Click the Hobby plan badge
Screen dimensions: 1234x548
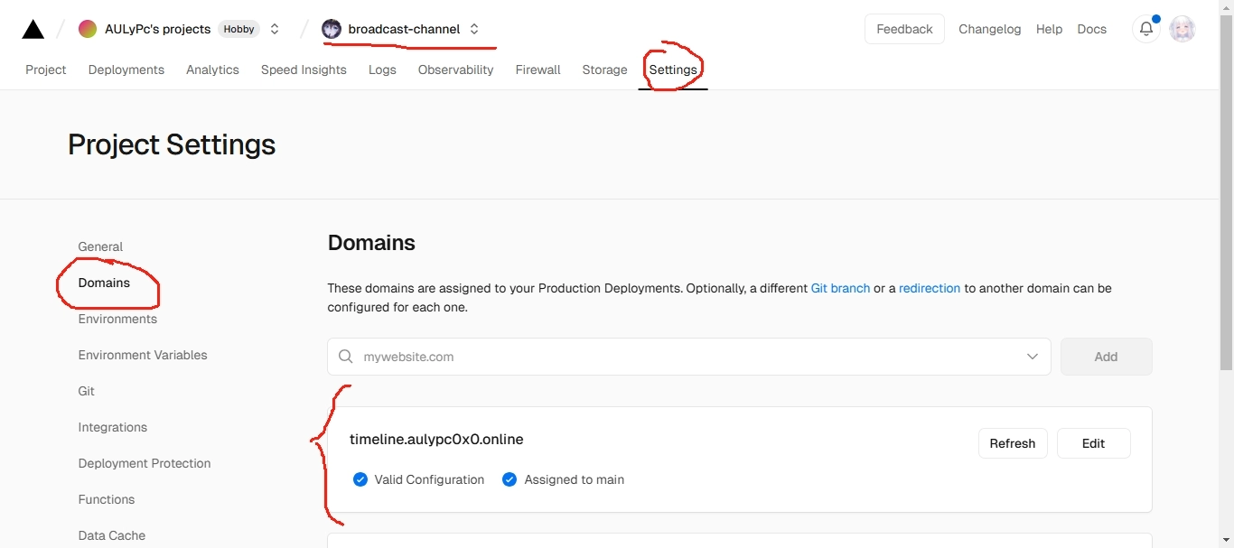(238, 29)
